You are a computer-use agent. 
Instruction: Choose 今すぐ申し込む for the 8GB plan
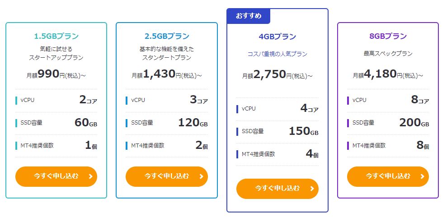(388, 176)
